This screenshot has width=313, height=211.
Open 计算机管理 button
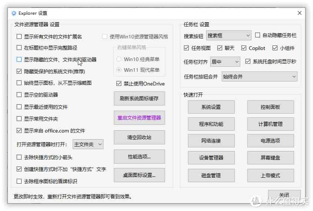point(270,124)
